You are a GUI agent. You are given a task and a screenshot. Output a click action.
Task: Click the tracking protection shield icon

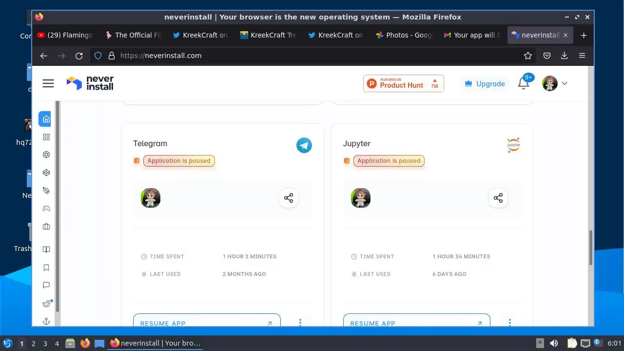pyautogui.click(x=98, y=56)
